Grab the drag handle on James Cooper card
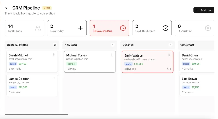Image resolution: width=218 pixels, height=119 pixels. [54, 78]
